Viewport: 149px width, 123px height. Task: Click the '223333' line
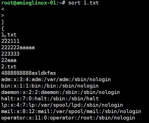point(10,54)
